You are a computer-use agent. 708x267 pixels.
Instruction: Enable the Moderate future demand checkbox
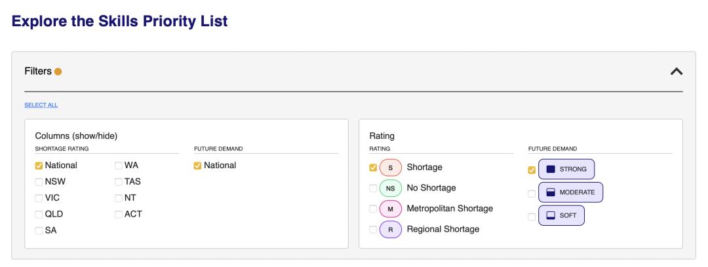coord(532,192)
